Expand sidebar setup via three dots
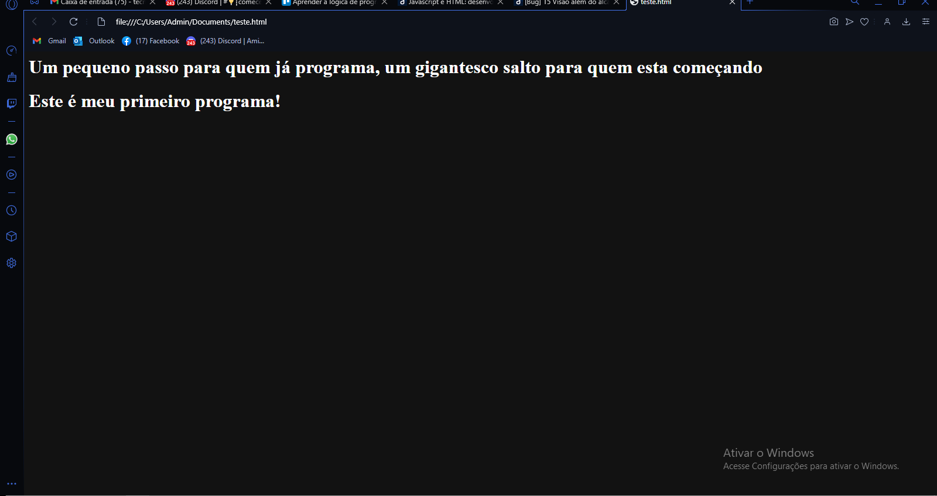Screen dimensions: 937x496 pos(11,484)
